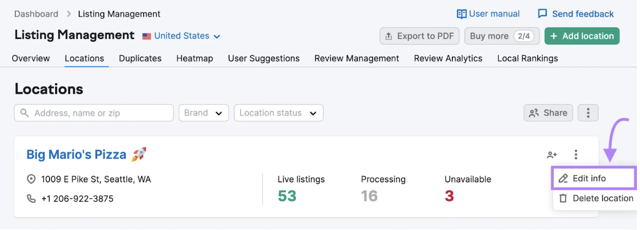Choose Edit info from the menu

tap(594, 178)
